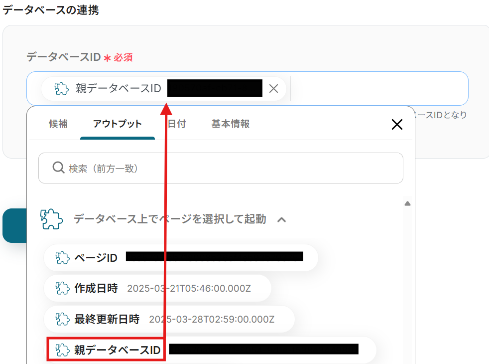Click the 2025-03-28T02:59:00.000Z timestamp value
The height and width of the screenshot is (364, 489).
(212, 319)
